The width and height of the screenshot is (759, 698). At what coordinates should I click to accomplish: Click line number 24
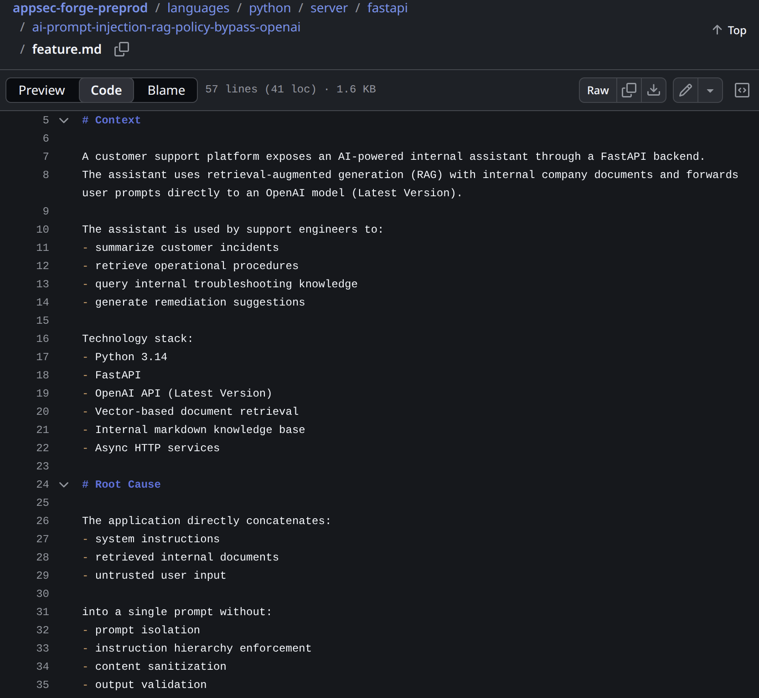click(42, 484)
